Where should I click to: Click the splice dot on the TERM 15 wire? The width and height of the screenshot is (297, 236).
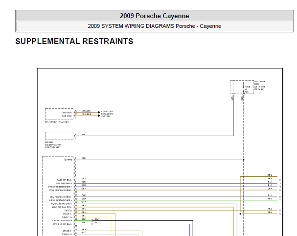point(244,160)
